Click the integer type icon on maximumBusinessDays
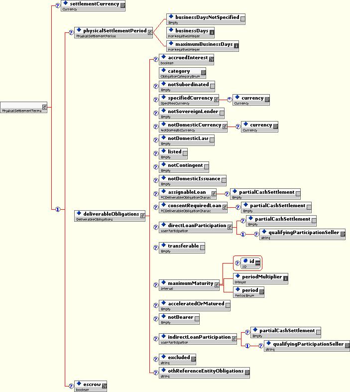 click(236, 46)
